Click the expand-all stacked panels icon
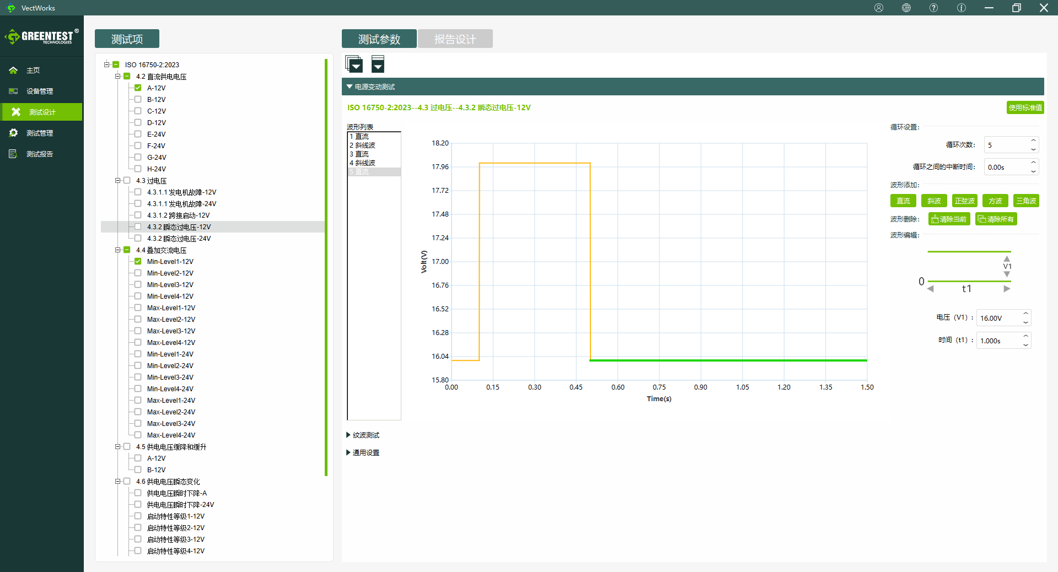Screen dimensions: 1058x572 click(354, 64)
